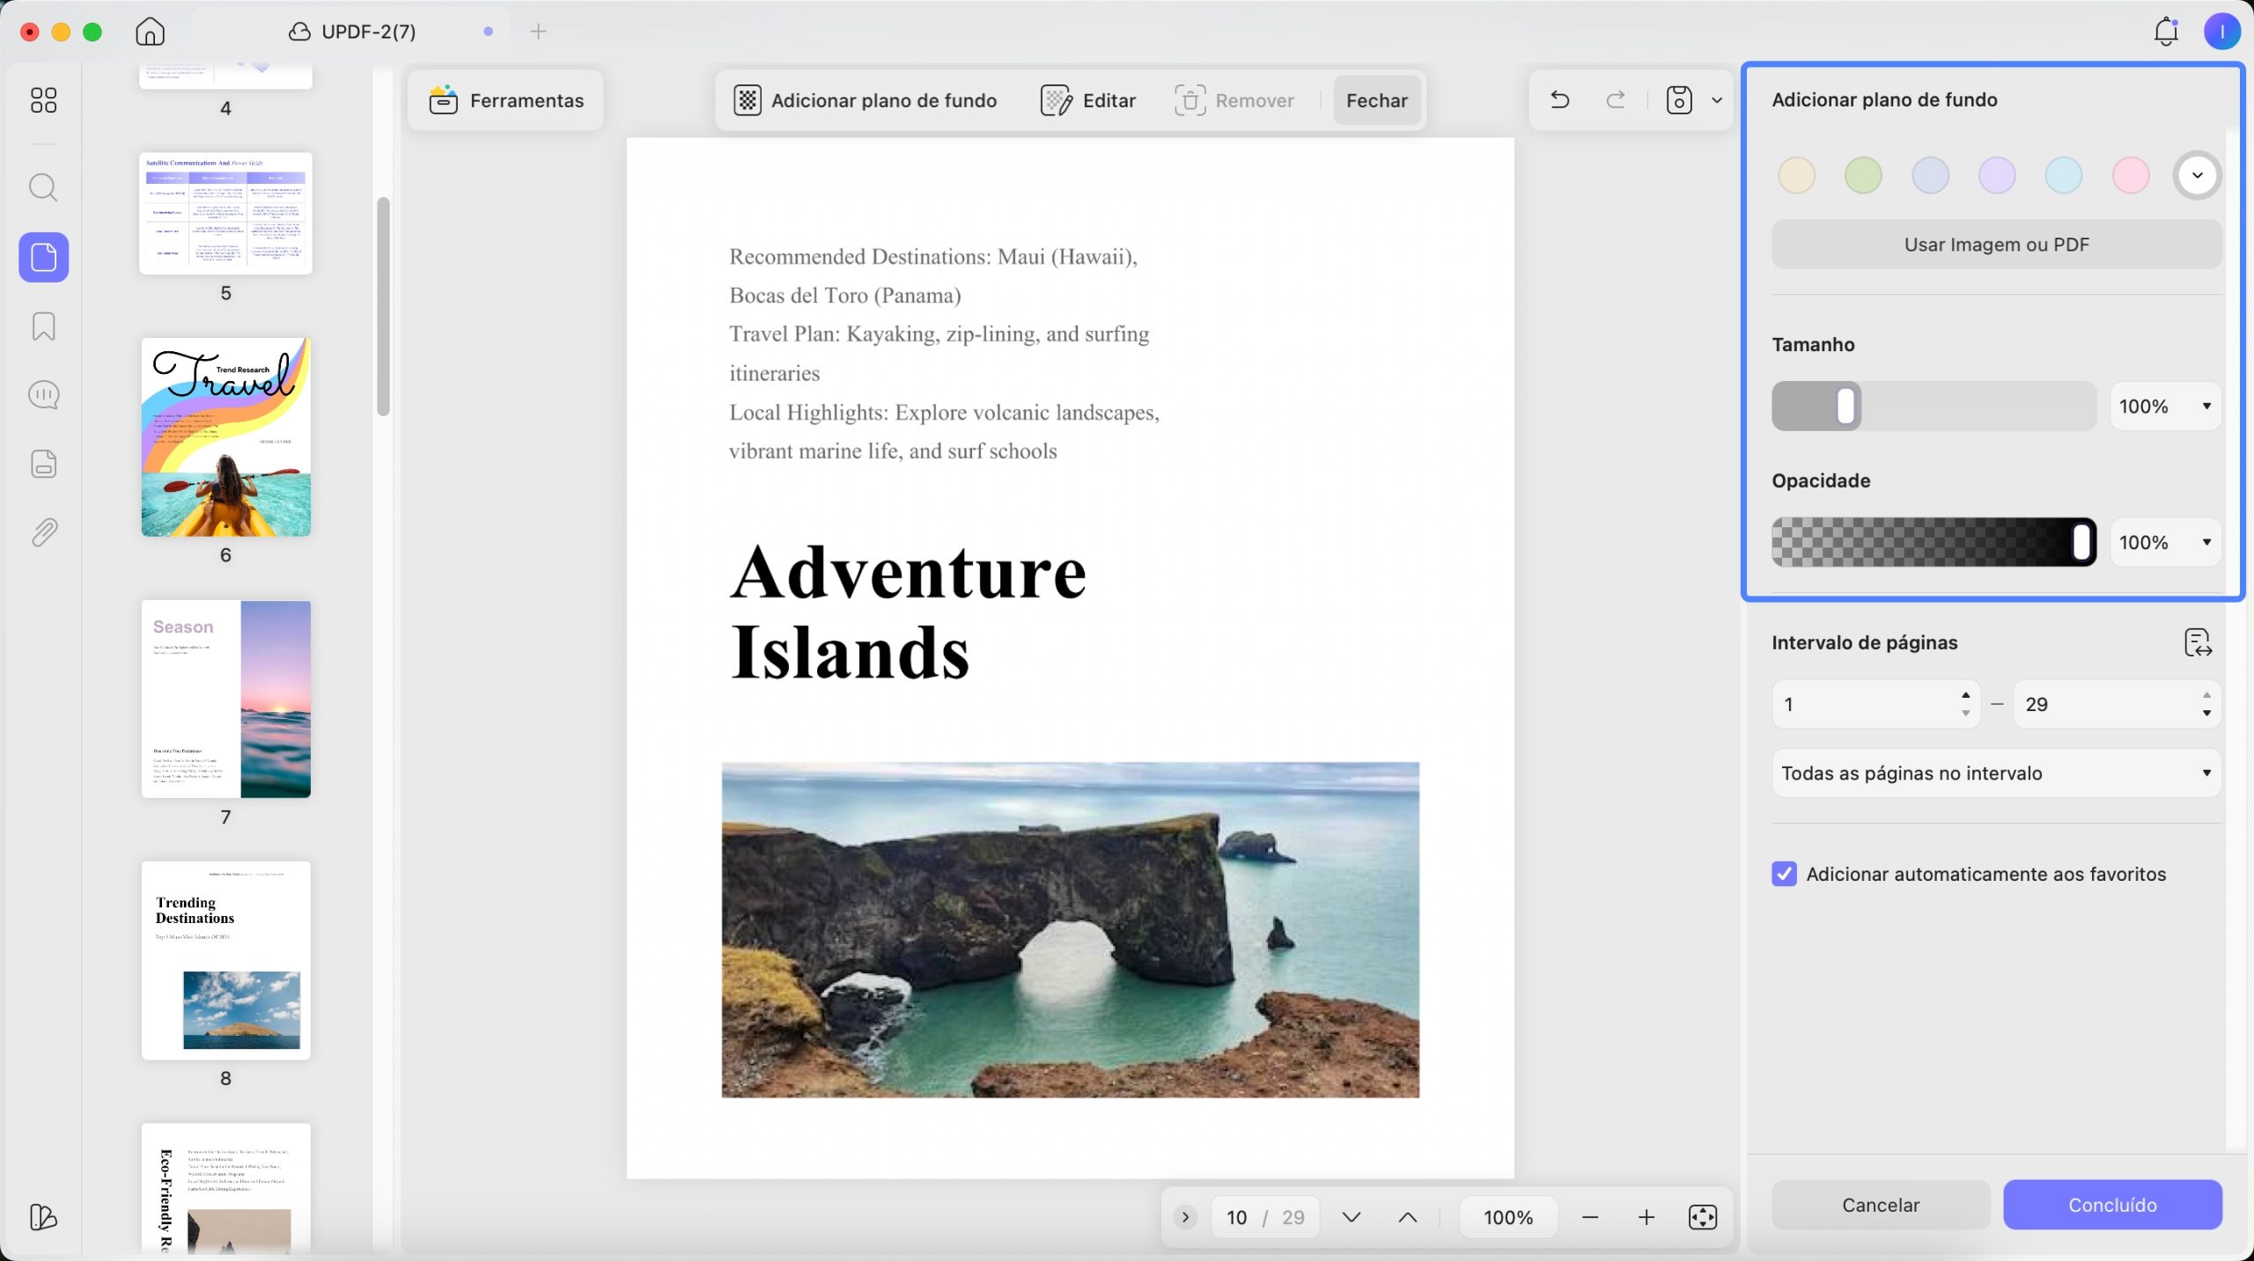Image resolution: width=2254 pixels, height=1261 pixels.
Task: Open the Opacidade percentage dropdown
Action: (2165, 543)
